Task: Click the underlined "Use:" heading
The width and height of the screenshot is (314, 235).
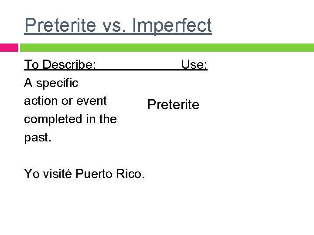Action: tap(194, 65)
